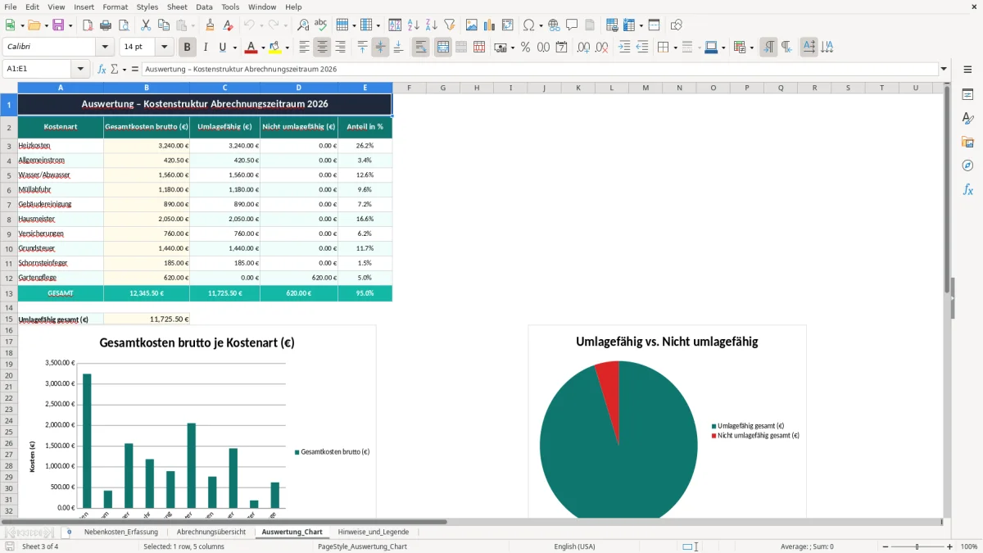Open Borders dropdown arrow
Viewport: 983px width, 553px height.
(675, 48)
